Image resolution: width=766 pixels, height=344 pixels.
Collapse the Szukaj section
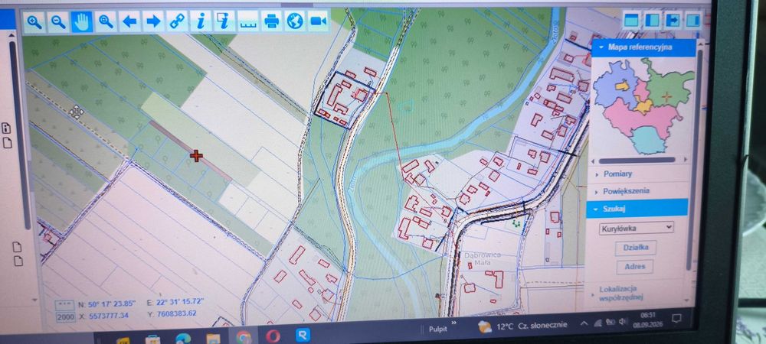click(639, 209)
